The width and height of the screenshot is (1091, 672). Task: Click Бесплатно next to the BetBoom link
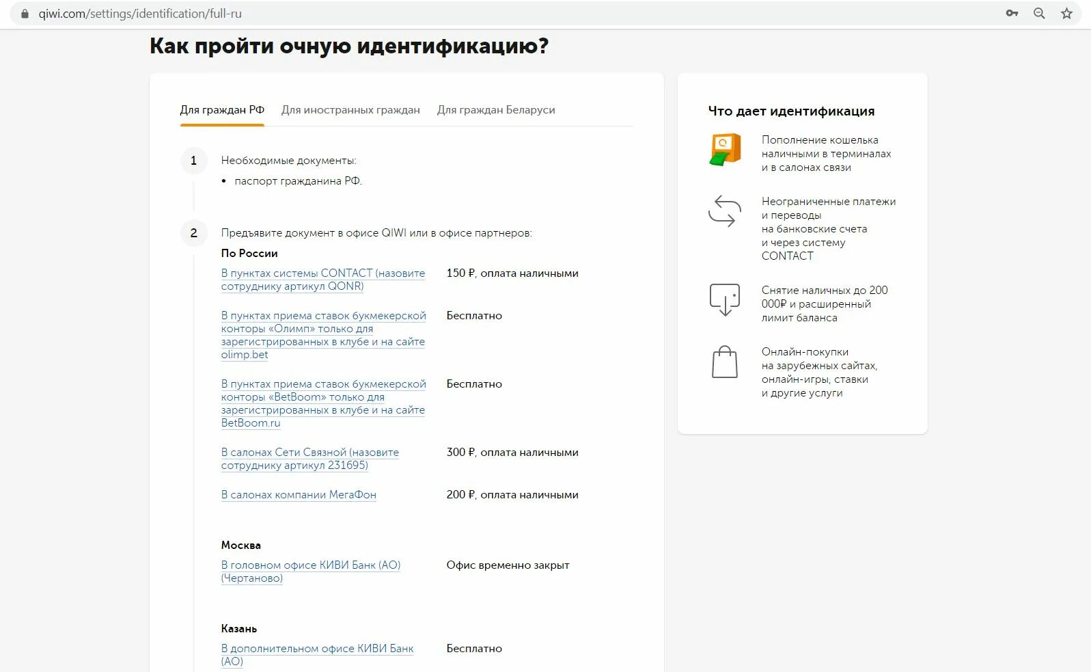(x=474, y=384)
